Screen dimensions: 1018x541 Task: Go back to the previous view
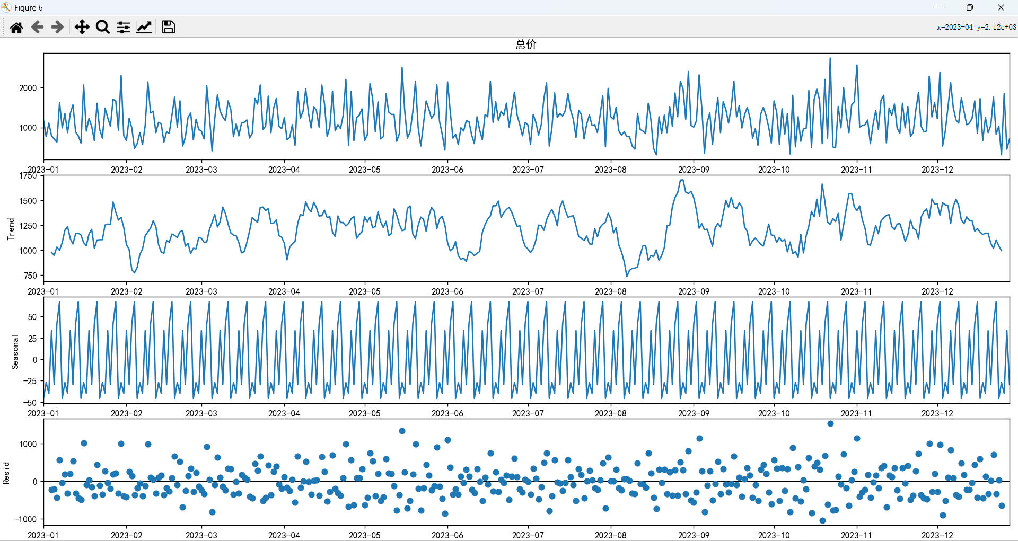(37, 27)
